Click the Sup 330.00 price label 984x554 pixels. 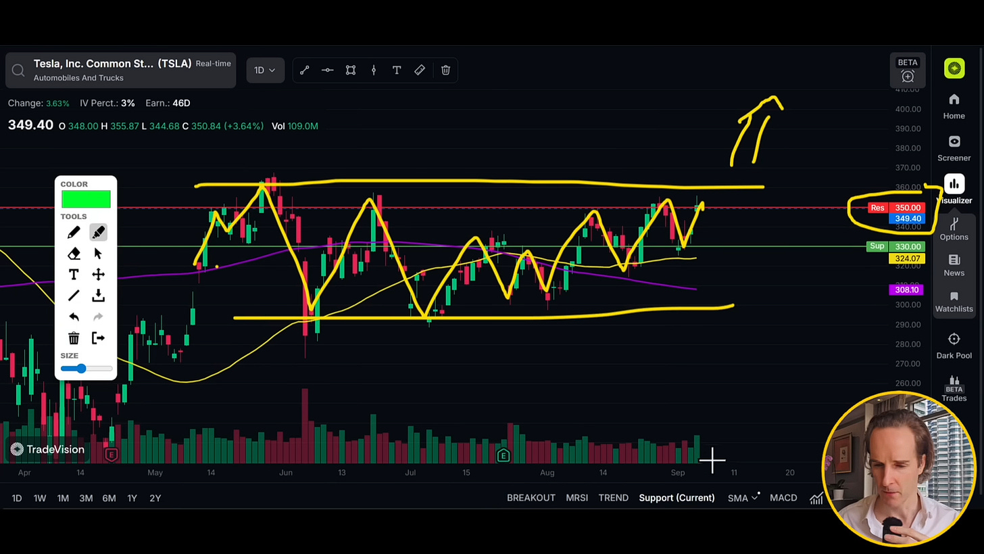pos(895,247)
